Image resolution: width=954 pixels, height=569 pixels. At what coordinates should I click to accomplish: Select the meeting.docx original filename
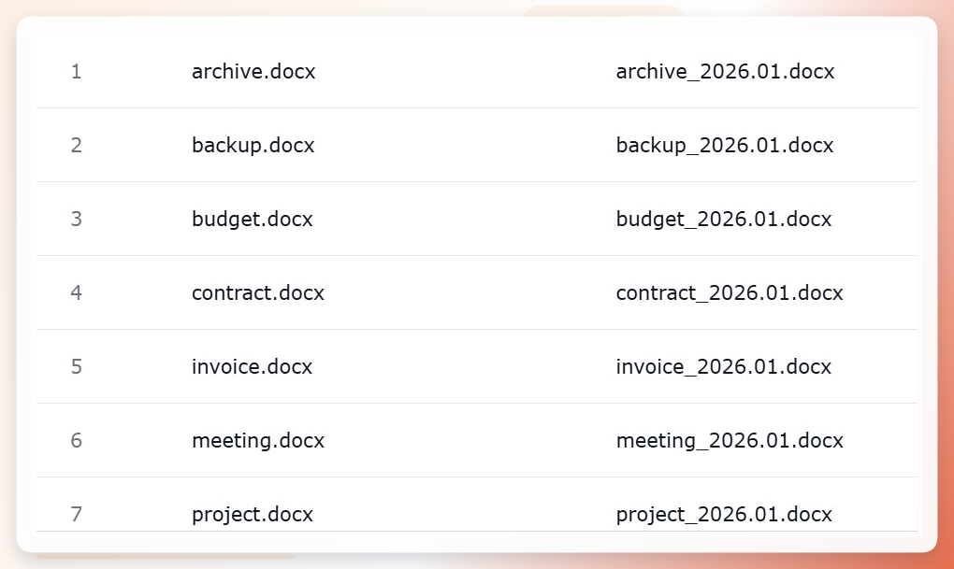(x=258, y=441)
